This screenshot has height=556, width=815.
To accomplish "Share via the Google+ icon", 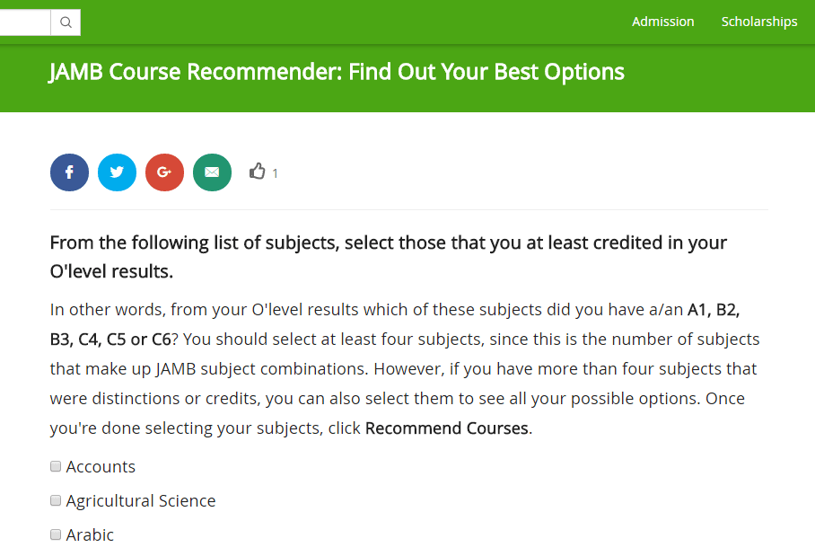I will pos(164,172).
